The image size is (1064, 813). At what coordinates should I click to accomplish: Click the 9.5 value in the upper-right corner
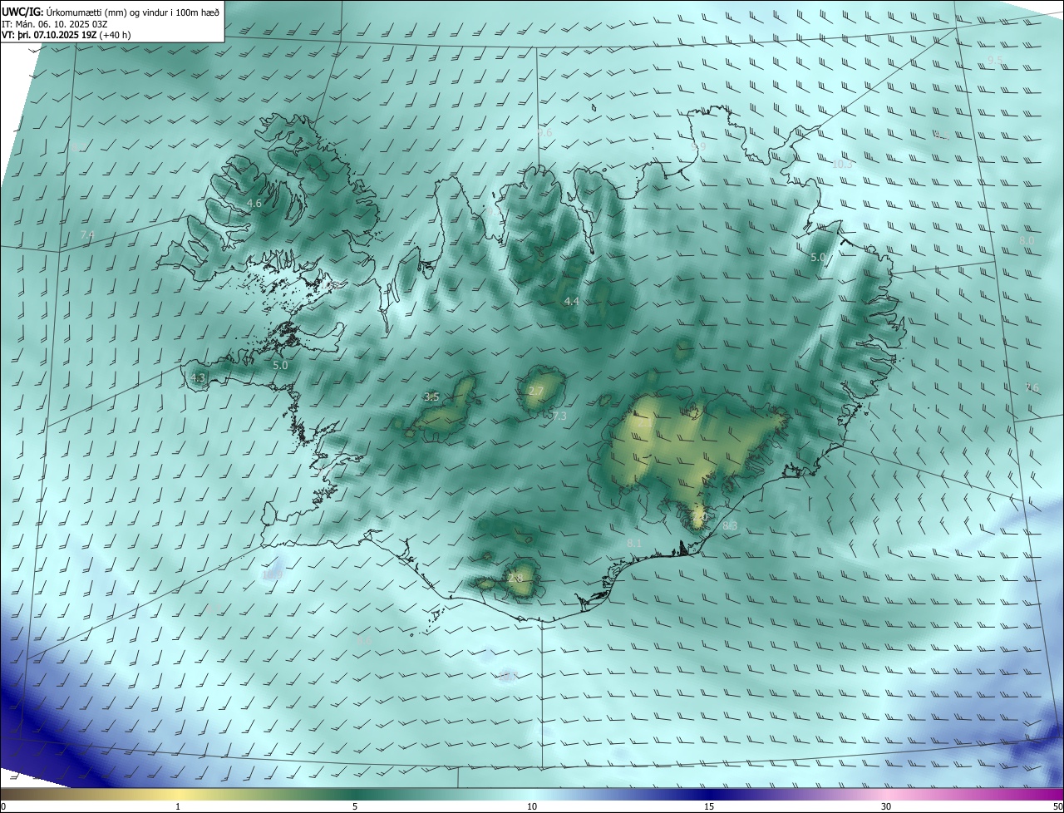pyautogui.click(x=995, y=60)
